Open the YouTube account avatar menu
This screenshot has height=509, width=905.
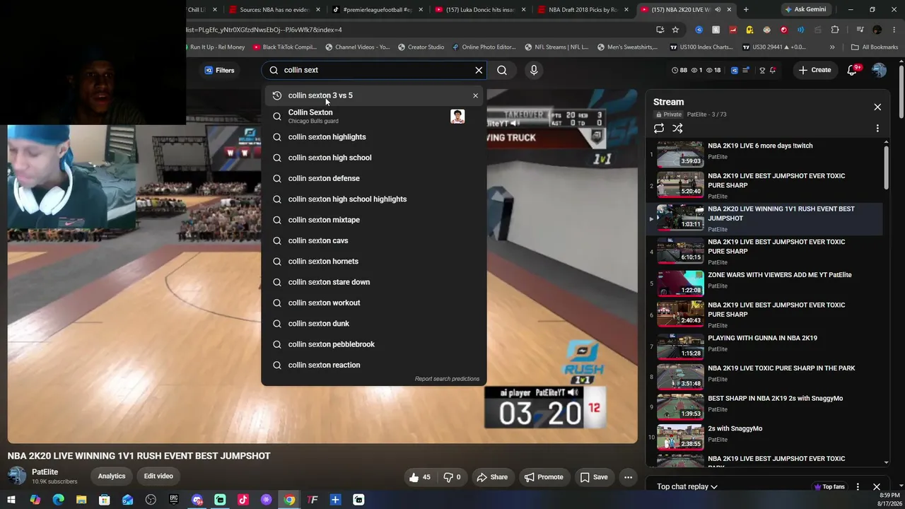point(879,70)
